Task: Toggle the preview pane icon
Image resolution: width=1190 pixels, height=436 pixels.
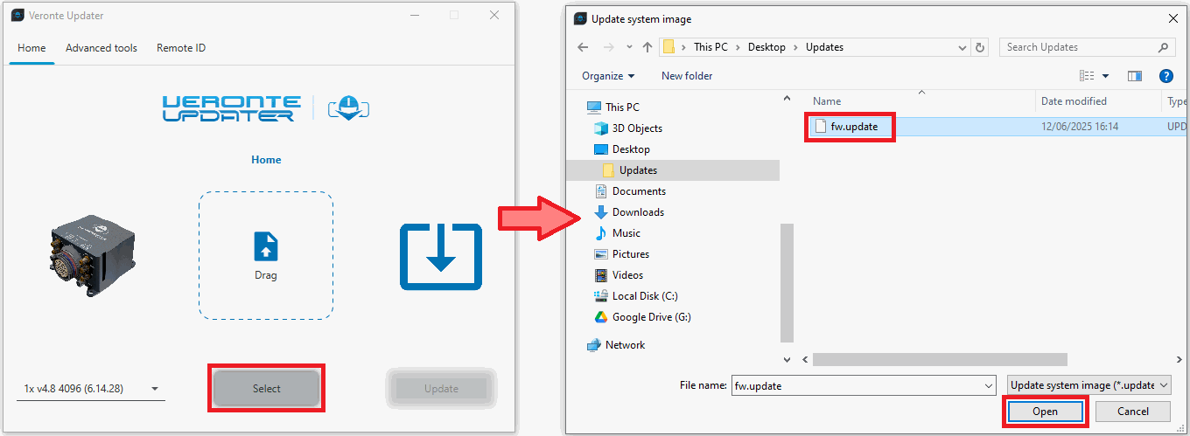Action: coord(1135,76)
